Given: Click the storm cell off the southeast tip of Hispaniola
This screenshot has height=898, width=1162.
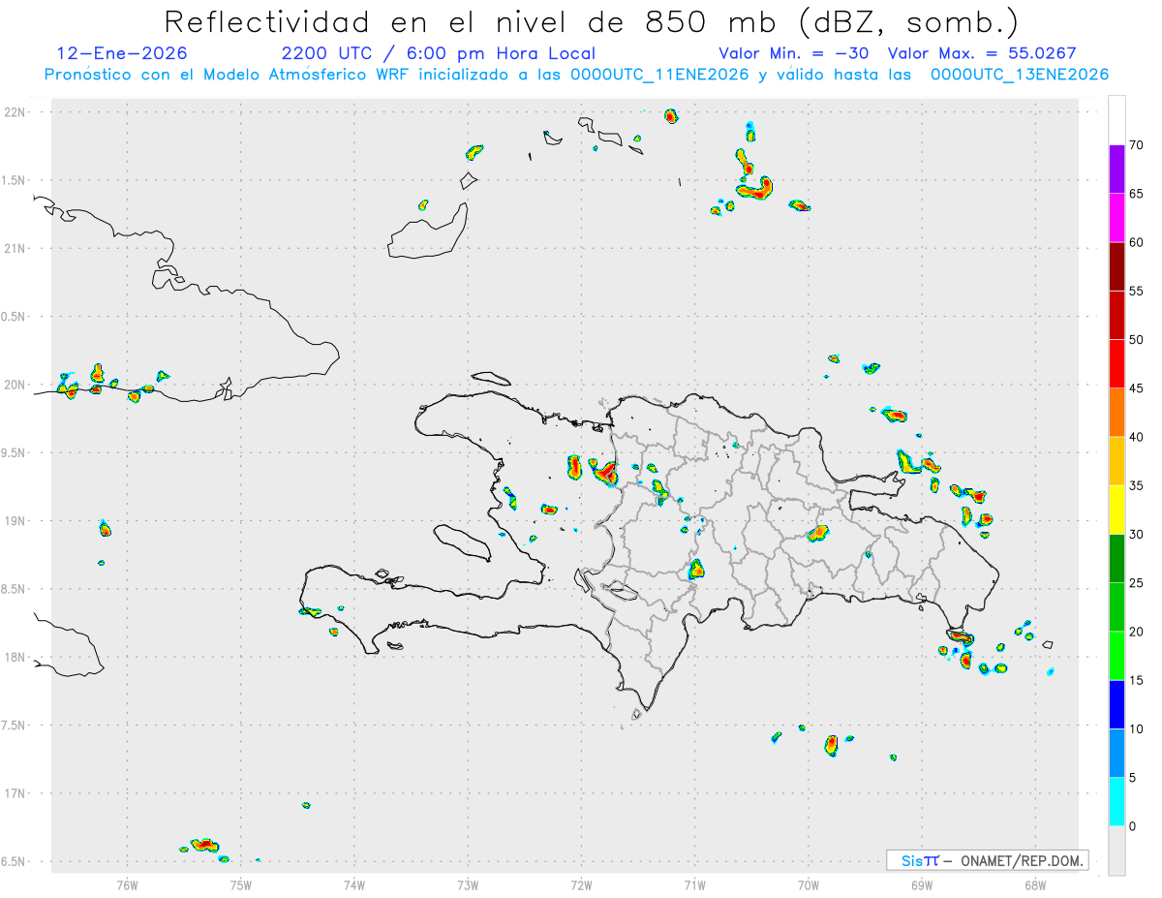Looking at the screenshot, I should pyautogui.click(x=961, y=637).
